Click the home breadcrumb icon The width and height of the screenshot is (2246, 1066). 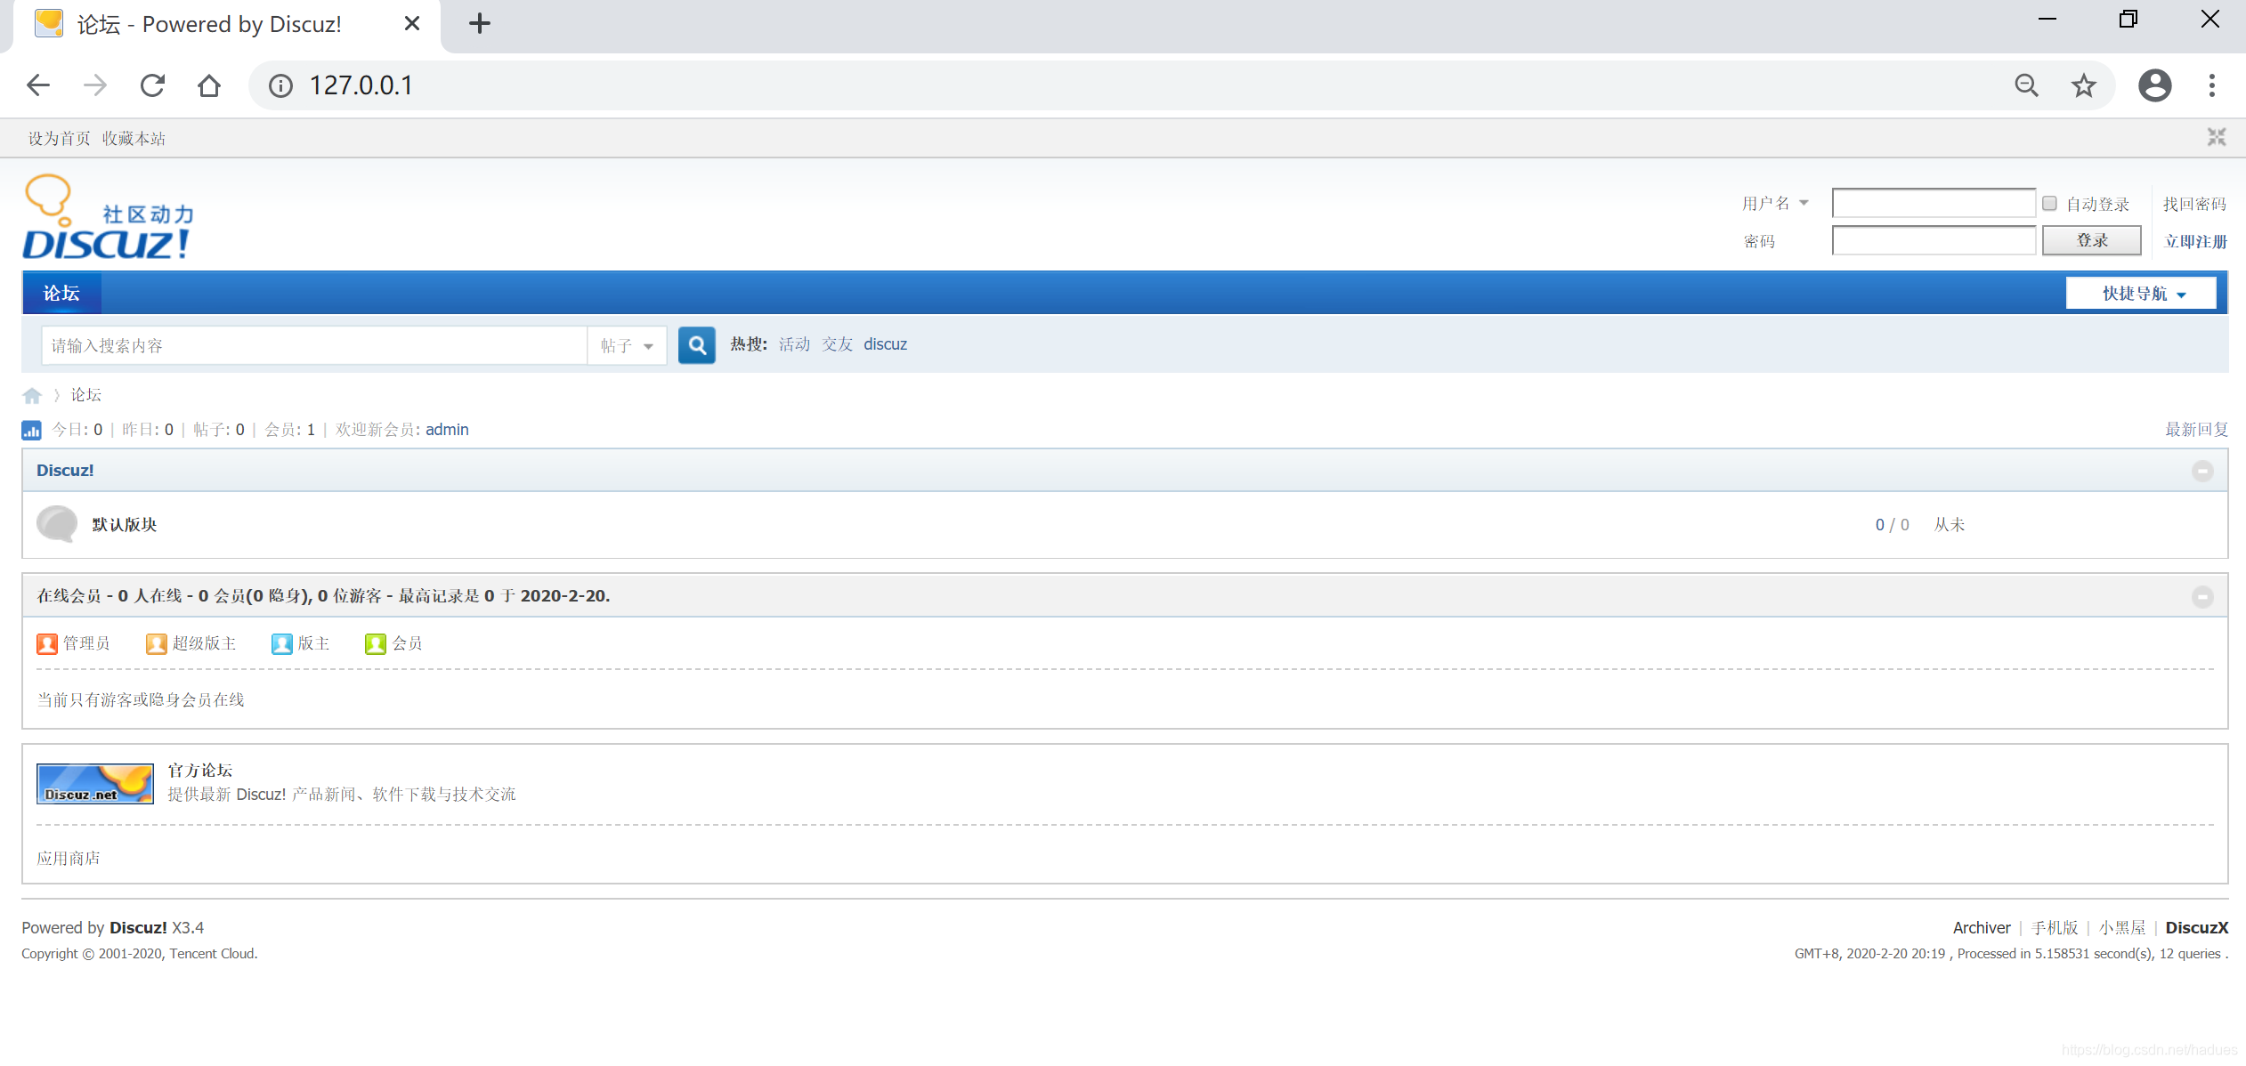[32, 395]
